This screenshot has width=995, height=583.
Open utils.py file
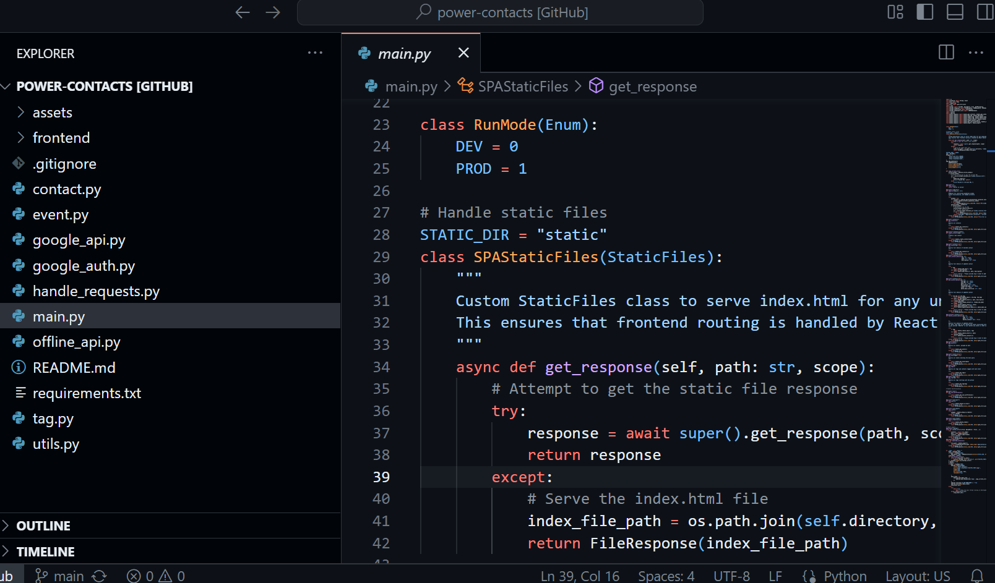pos(170,444)
